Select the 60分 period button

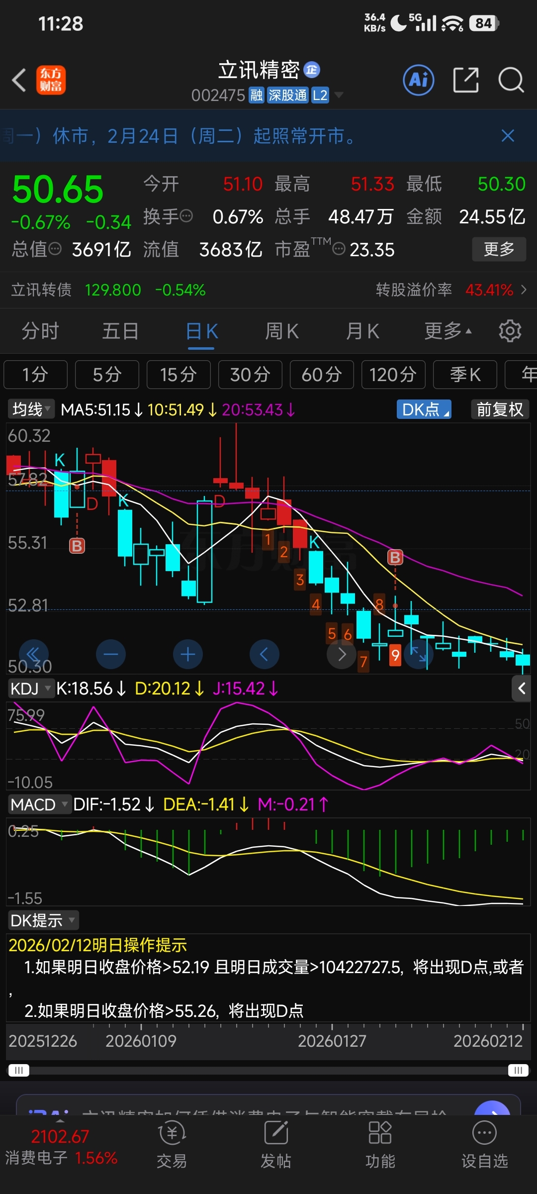[322, 375]
